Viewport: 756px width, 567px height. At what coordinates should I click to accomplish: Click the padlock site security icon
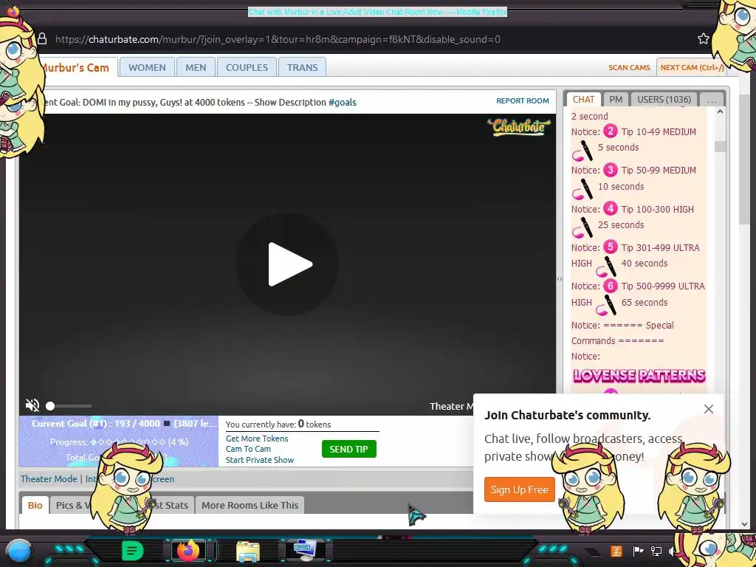(42, 39)
